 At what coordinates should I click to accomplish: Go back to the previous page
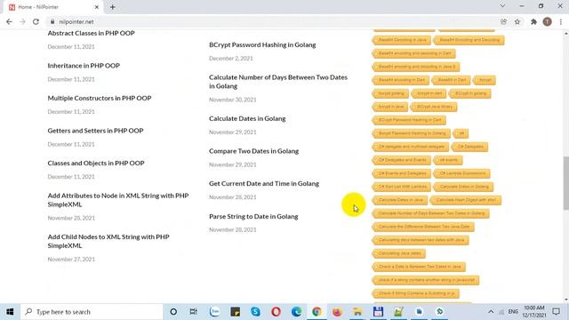(x=9, y=21)
